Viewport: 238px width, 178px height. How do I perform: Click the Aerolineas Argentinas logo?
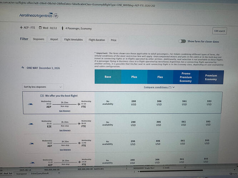click(39, 16)
